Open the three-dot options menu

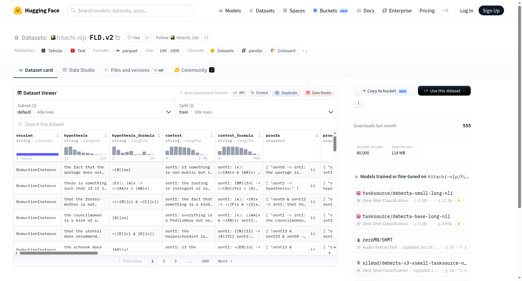(359, 103)
